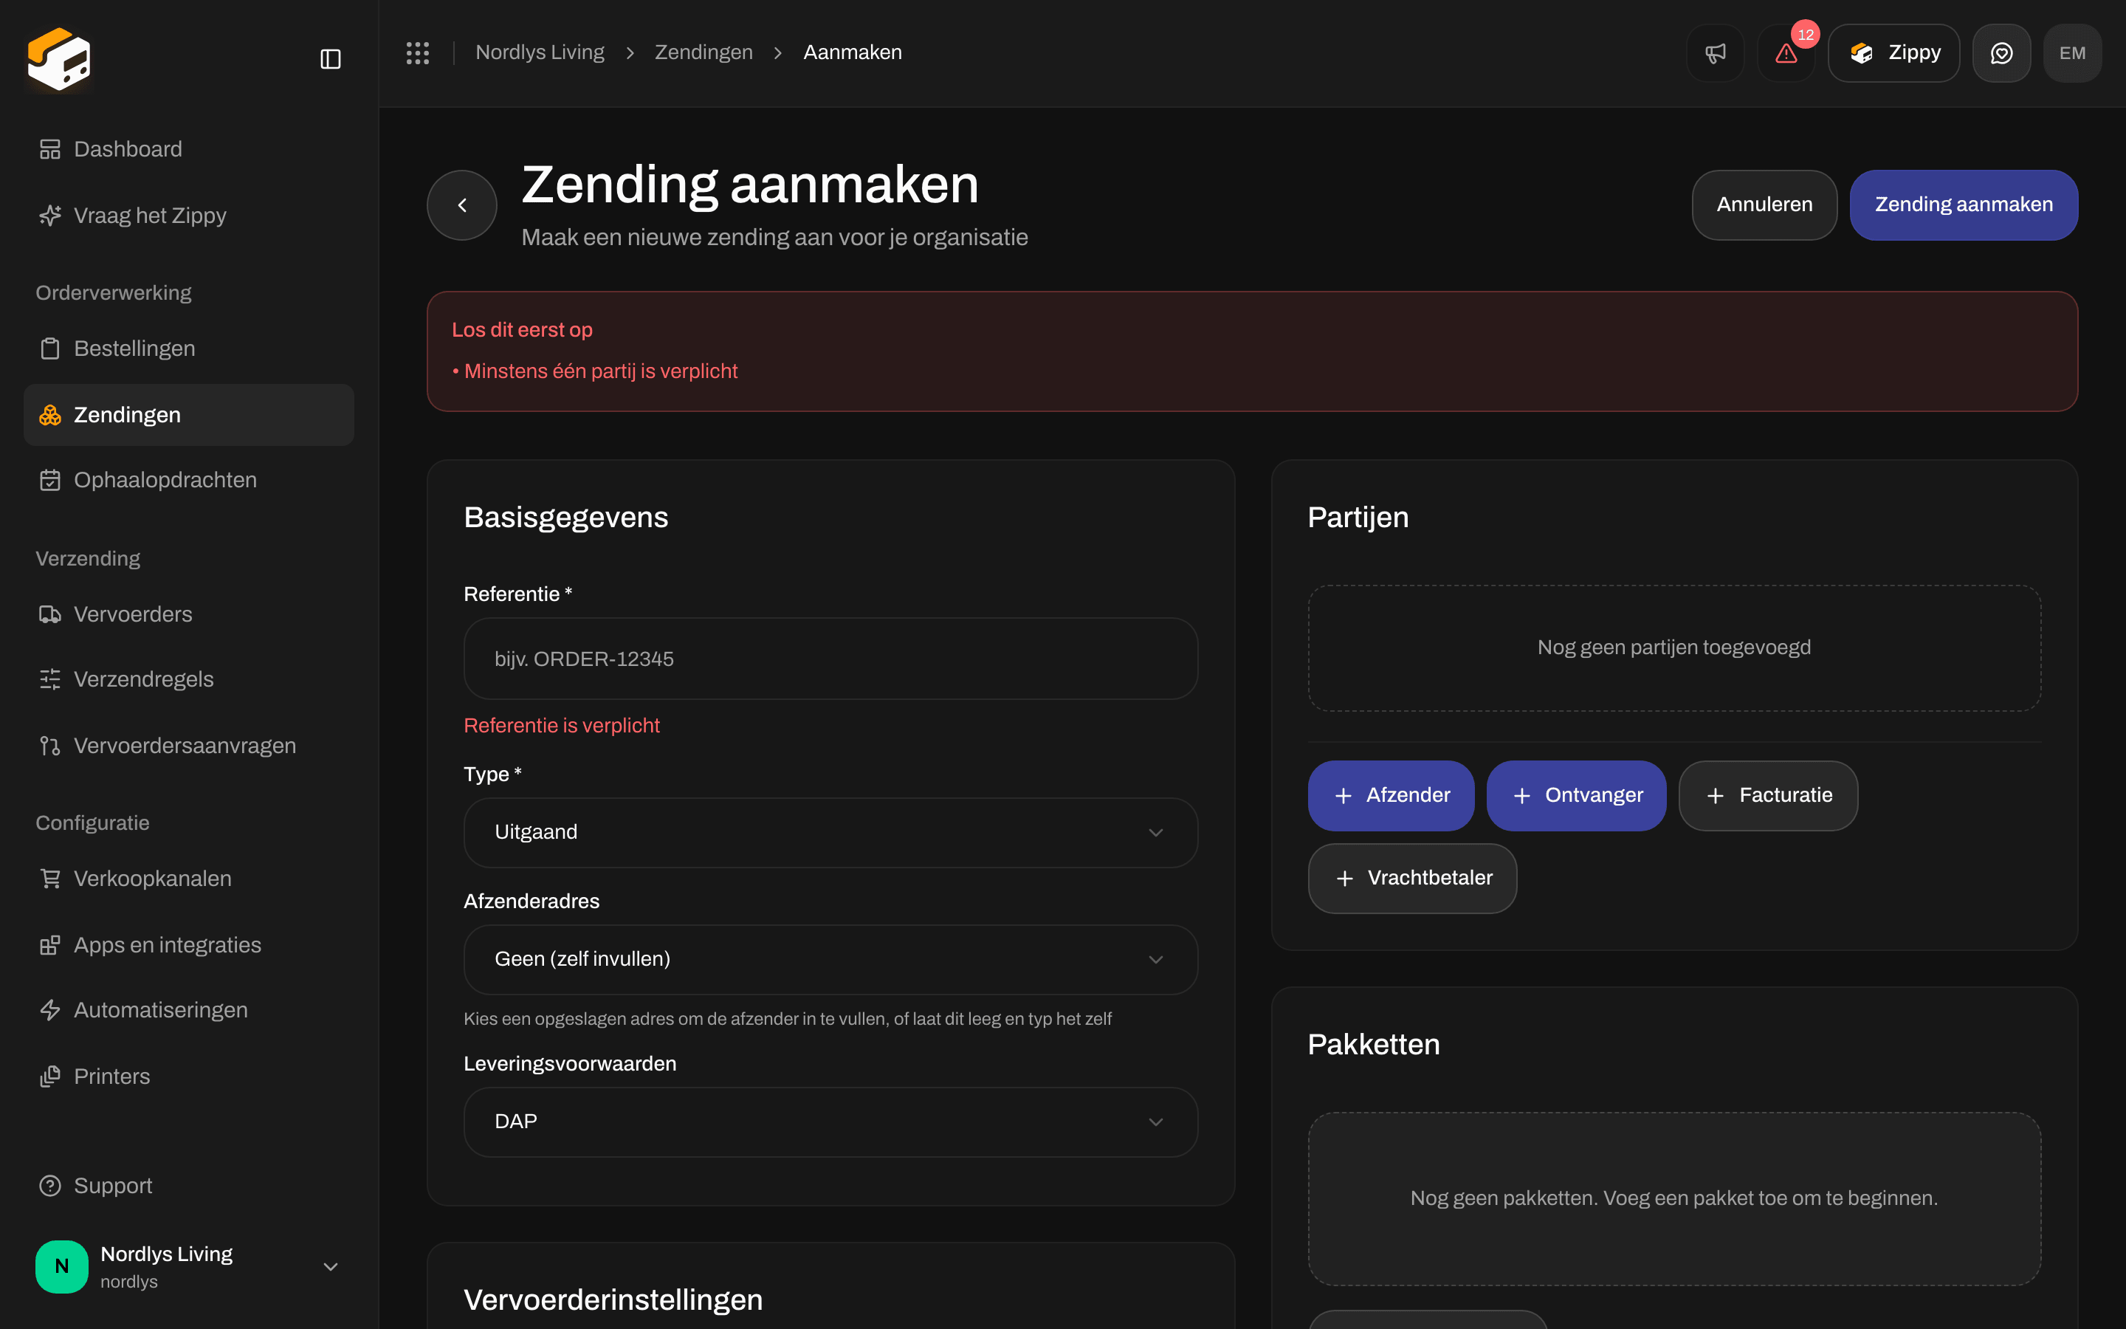Open Vraag het Zippy

[189, 216]
